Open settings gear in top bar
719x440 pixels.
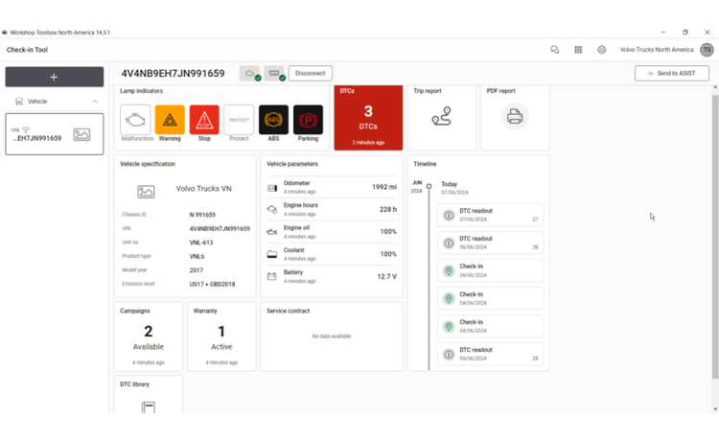602,50
